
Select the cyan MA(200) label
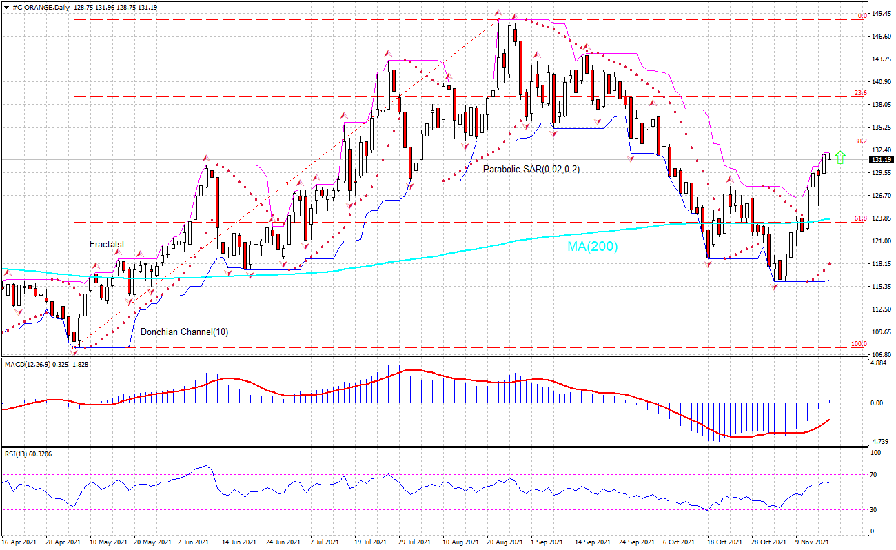point(592,246)
